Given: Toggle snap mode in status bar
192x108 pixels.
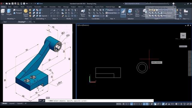Looking at the screenshot, I should [x=127, y=104].
